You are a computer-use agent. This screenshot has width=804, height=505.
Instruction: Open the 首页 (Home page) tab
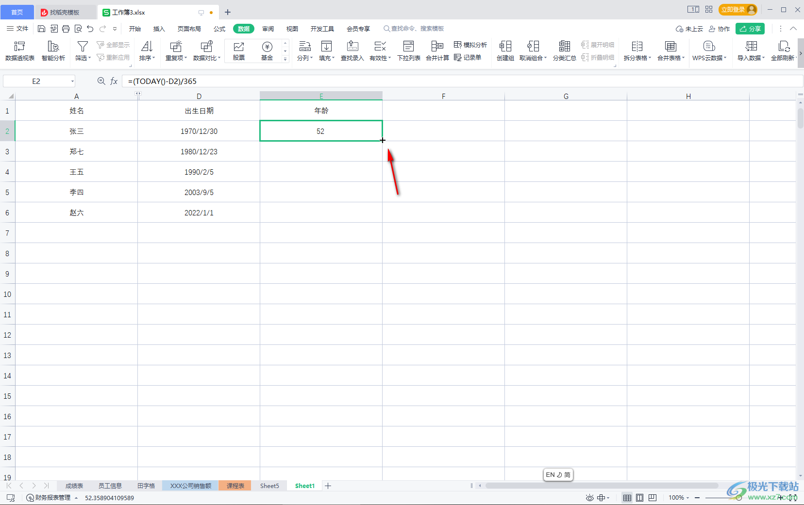pyautogui.click(x=17, y=12)
